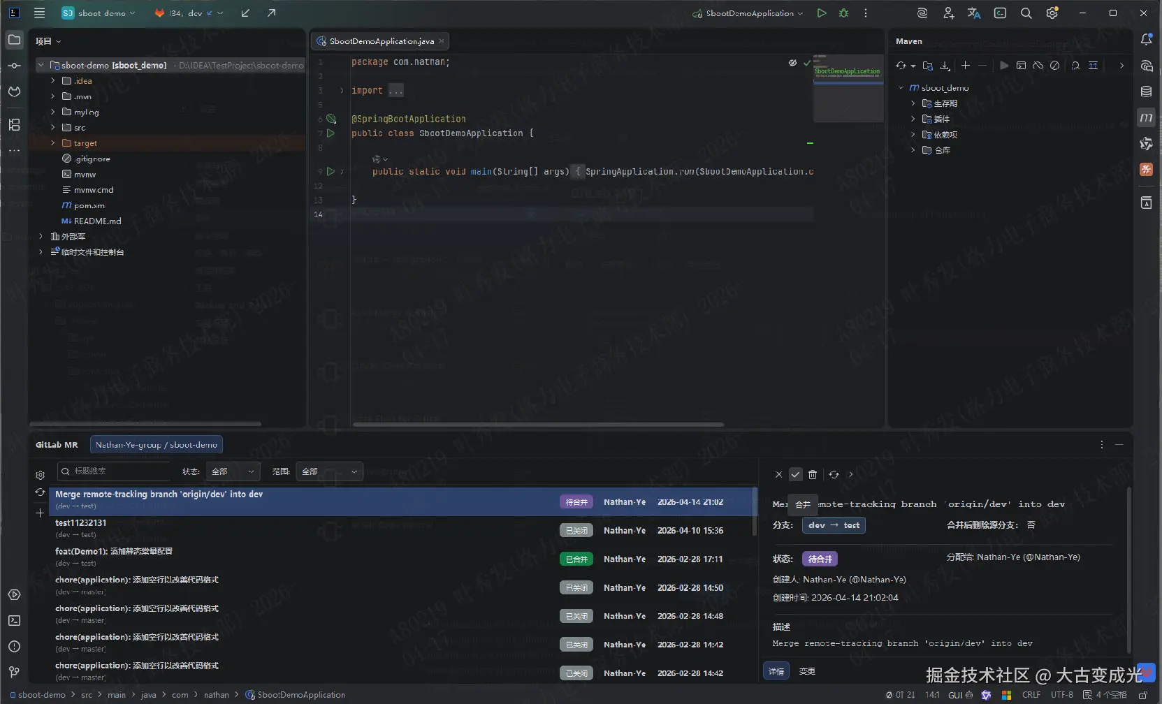
Task: Open the Commit tool window icon
Action: point(14,66)
